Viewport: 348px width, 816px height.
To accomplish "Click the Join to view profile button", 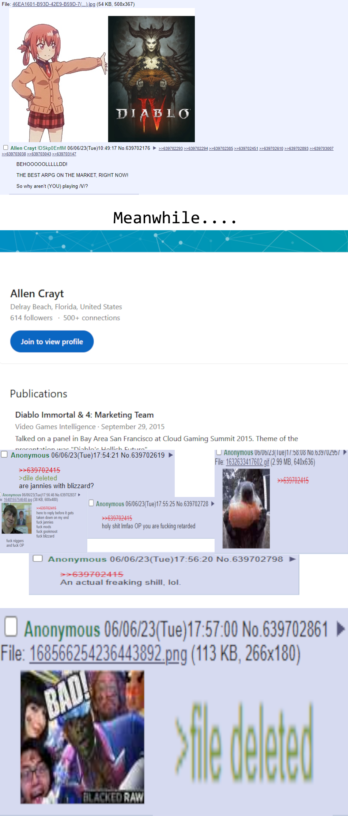I will click(x=52, y=341).
